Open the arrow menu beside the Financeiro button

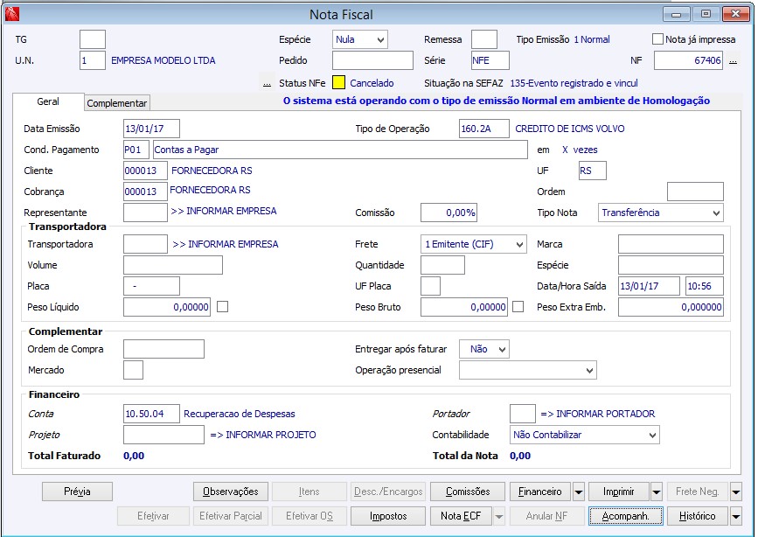coord(578,492)
